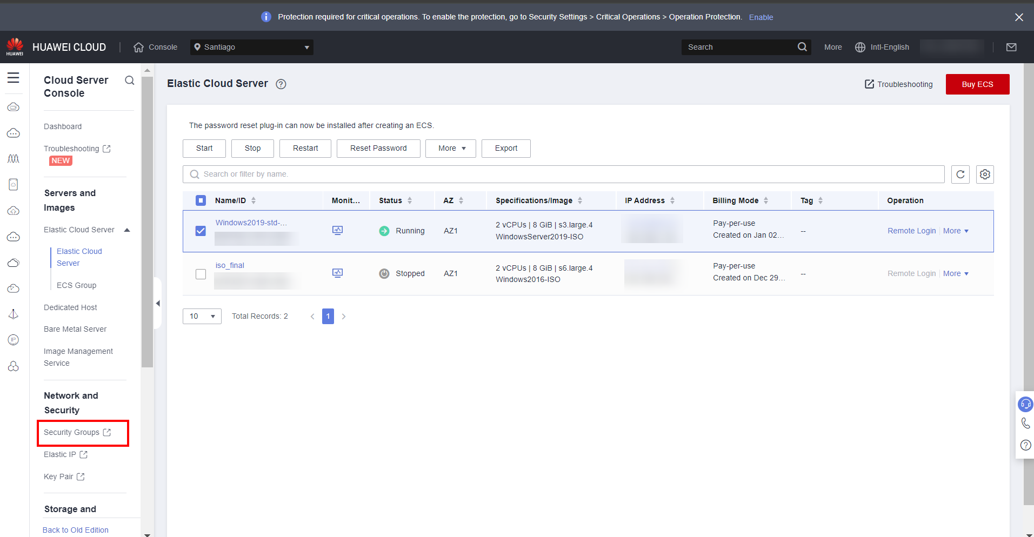Click Remote Login for Windows2019-std server

coord(911,231)
